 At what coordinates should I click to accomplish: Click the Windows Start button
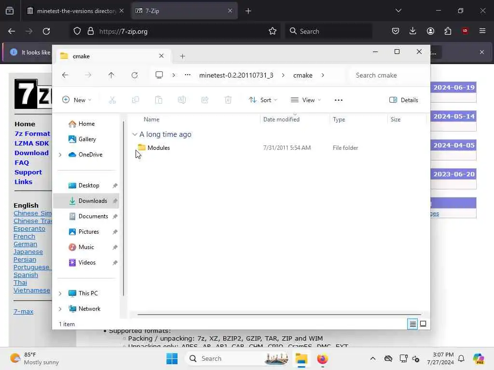pyautogui.click(x=172, y=358)
